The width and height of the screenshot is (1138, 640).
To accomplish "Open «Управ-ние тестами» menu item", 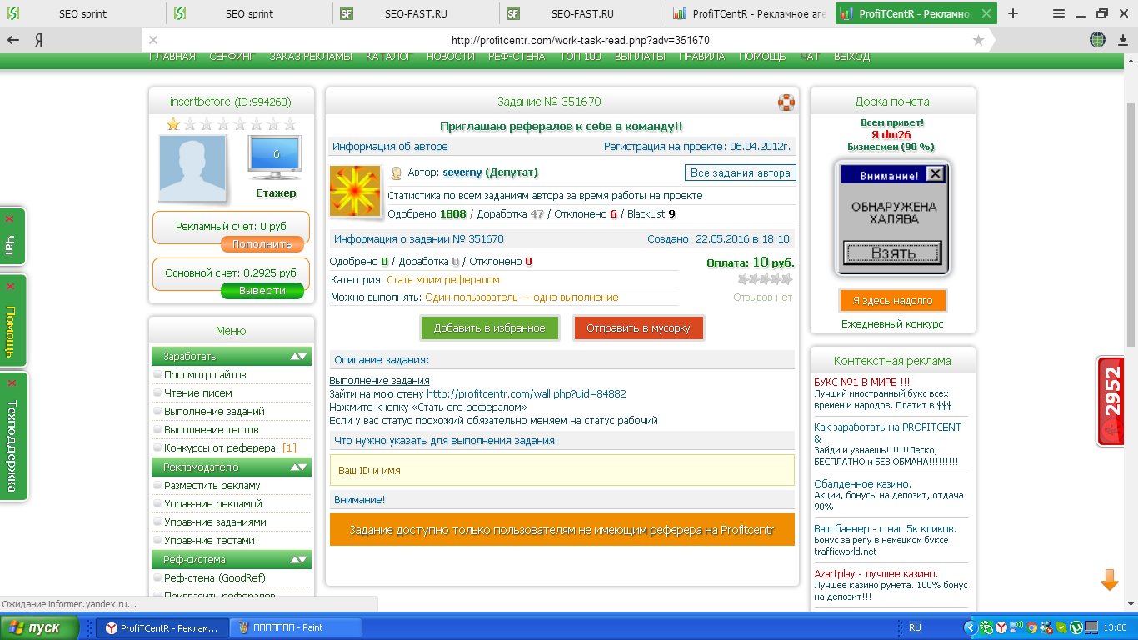I will click(x=209, y=541).
